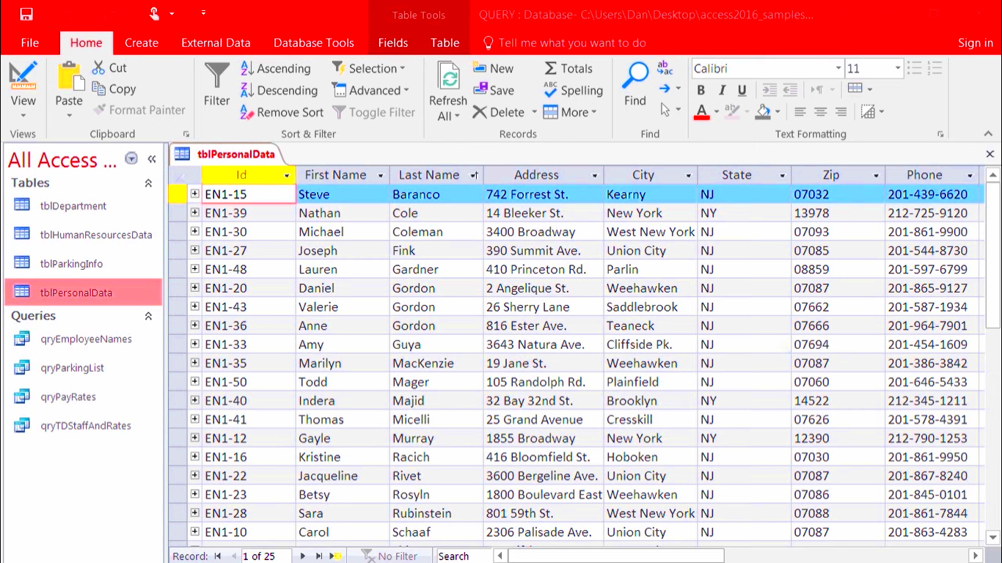
Task: Click the Background Color fill bucket
Action: [764, 112]
